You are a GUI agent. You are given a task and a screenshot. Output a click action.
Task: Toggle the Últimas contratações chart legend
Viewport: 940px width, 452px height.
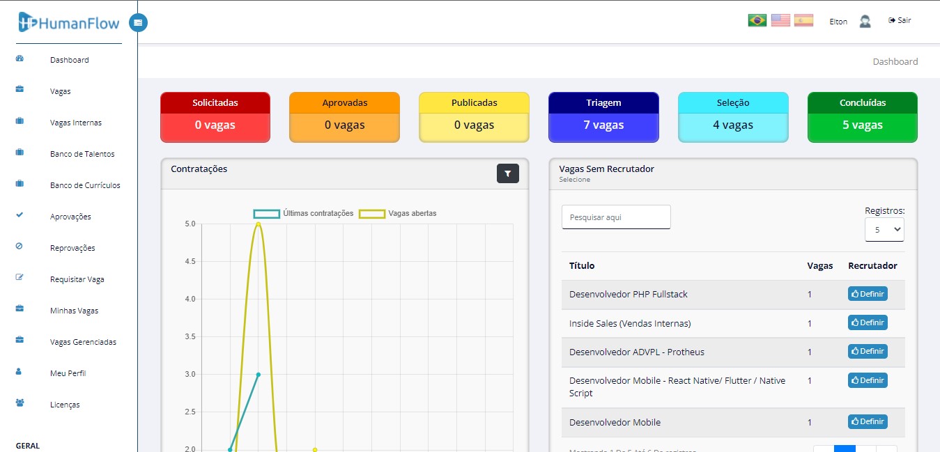coord(304,213)
